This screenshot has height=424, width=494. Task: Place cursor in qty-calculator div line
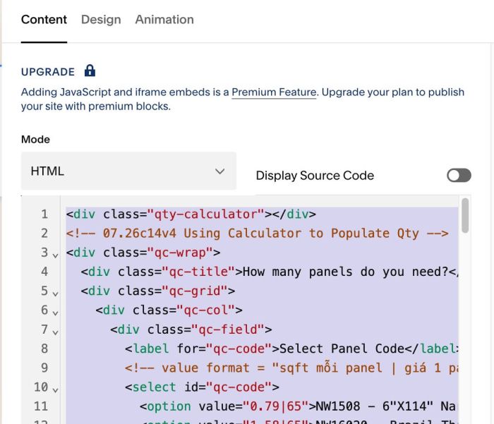coord(191,214)
